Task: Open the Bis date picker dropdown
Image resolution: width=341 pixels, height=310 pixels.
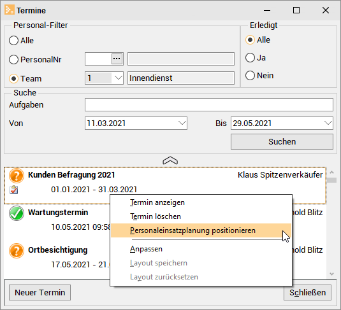Action: click(328, 123)
